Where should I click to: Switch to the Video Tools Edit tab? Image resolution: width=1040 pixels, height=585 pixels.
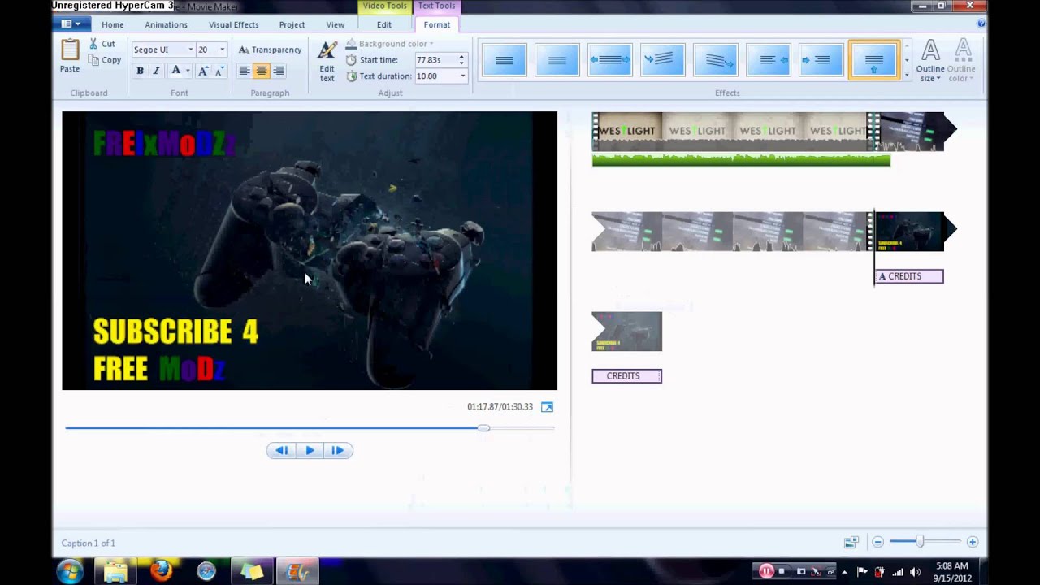click(384, 24)
